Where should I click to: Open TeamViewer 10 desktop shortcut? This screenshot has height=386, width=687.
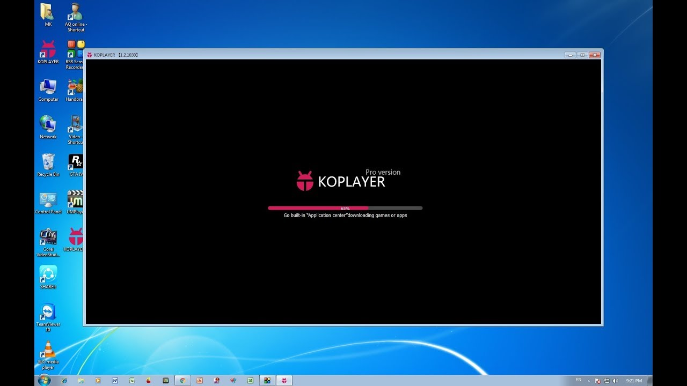(x=48, y=317)
